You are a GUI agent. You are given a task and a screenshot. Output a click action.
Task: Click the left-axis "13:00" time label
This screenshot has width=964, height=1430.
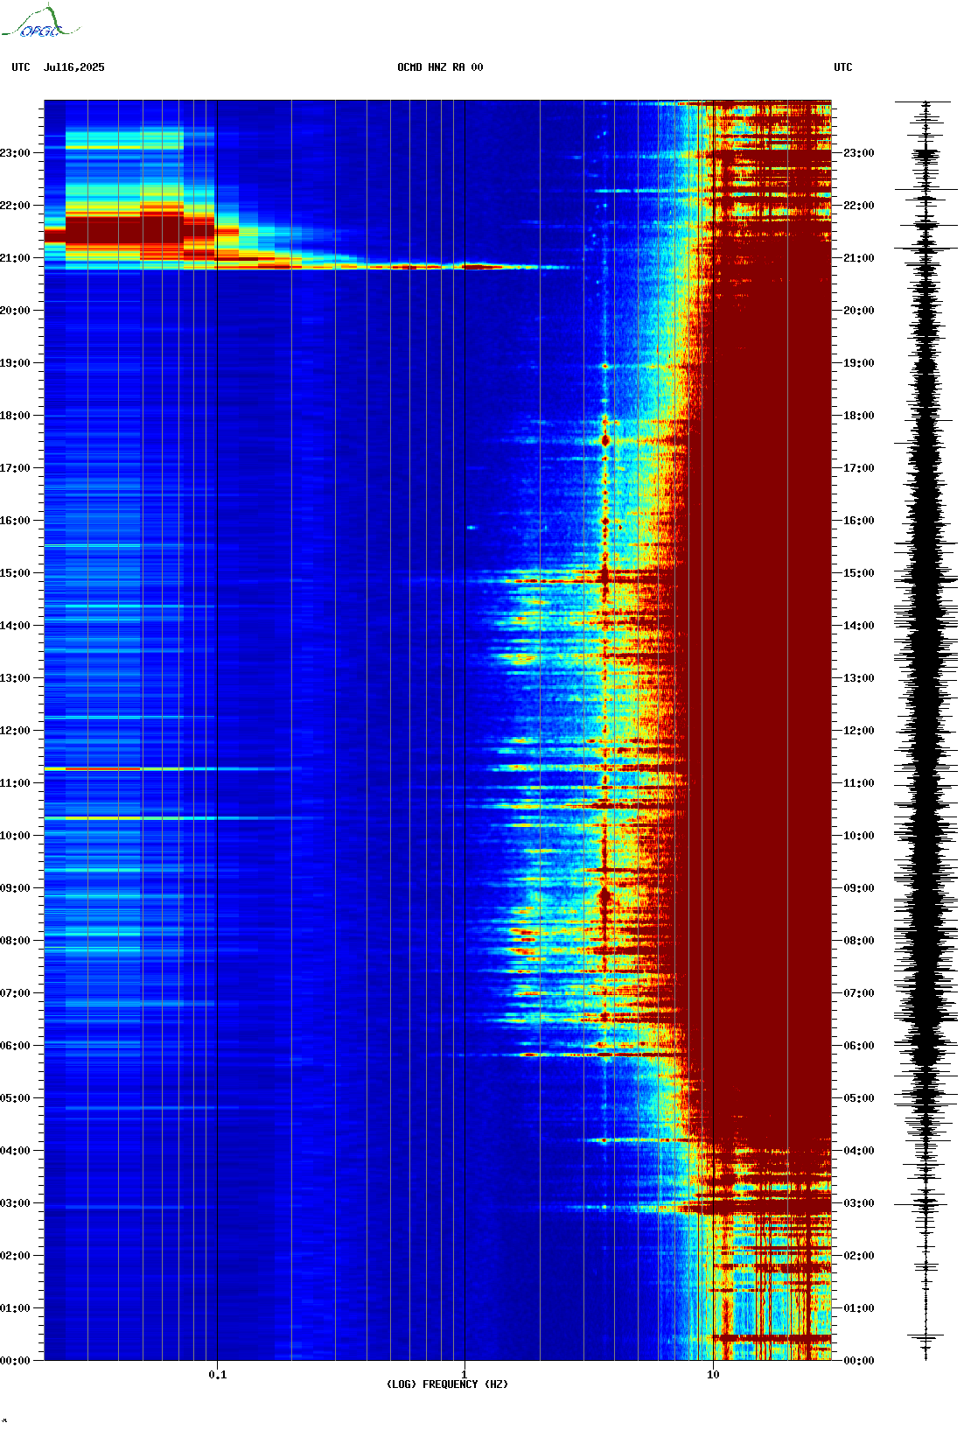(15, 678)
